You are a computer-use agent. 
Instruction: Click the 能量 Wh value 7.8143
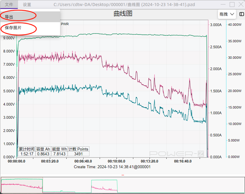click(59, 154)
